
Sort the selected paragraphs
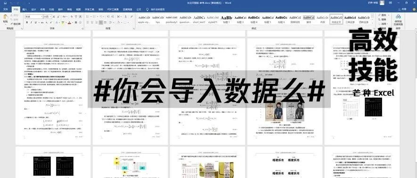point(126,16)
